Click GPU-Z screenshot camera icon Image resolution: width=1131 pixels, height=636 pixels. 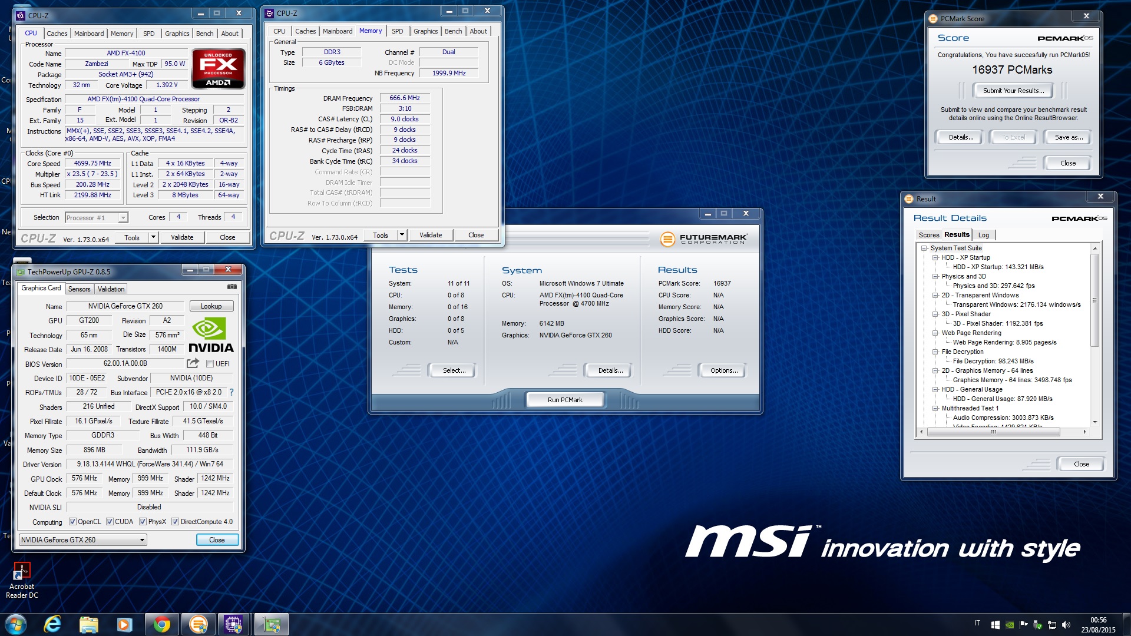pyautogui.click(x=232, y=287)
